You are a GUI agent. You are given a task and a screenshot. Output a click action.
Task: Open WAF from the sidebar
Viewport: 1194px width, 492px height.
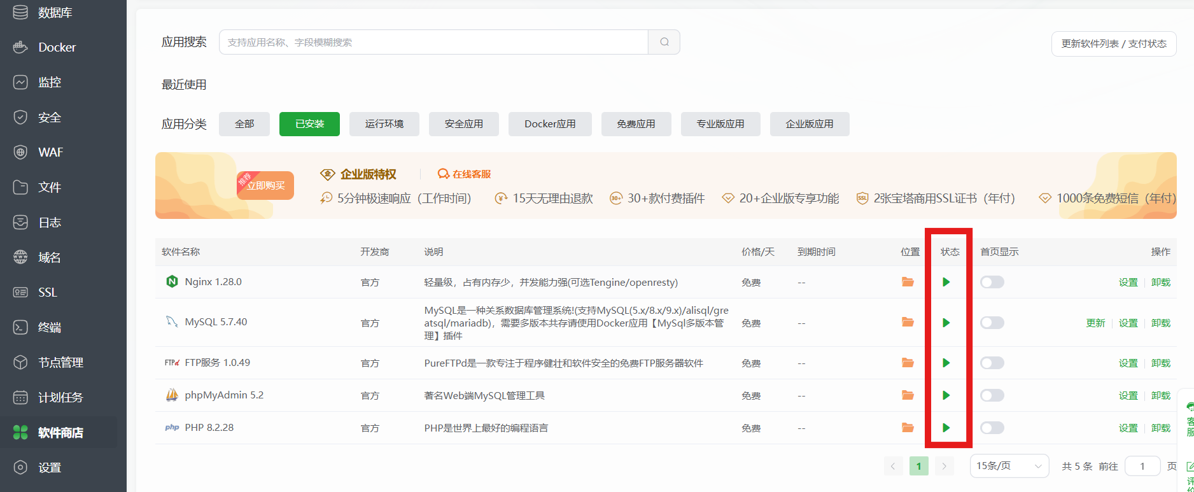point(50,152)
